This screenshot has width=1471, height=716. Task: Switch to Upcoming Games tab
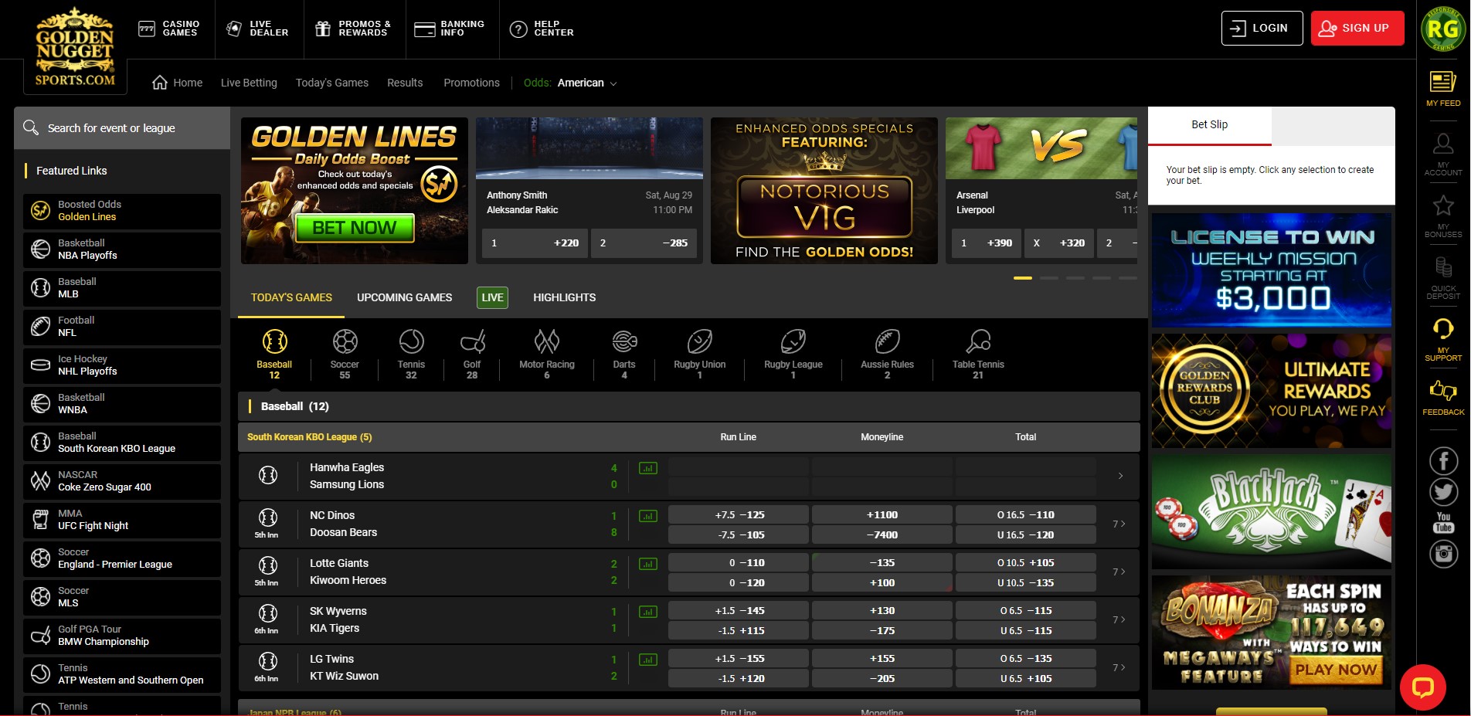[405, 297]
